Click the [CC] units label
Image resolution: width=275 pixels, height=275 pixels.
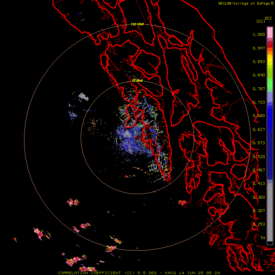click(x=261, y=21)
